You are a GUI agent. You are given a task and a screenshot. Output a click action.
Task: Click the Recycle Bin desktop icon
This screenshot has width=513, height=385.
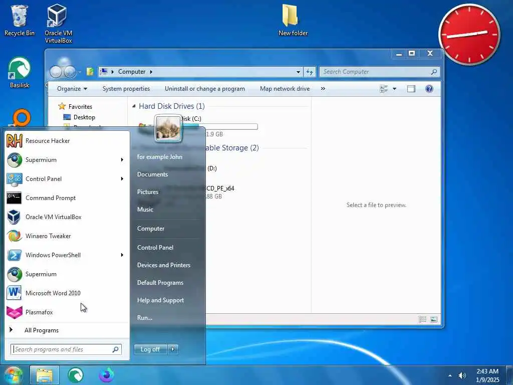click(x=20, y=20)
